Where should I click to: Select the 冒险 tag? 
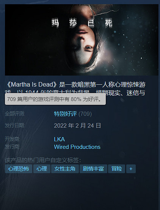(x=116, y=169)
